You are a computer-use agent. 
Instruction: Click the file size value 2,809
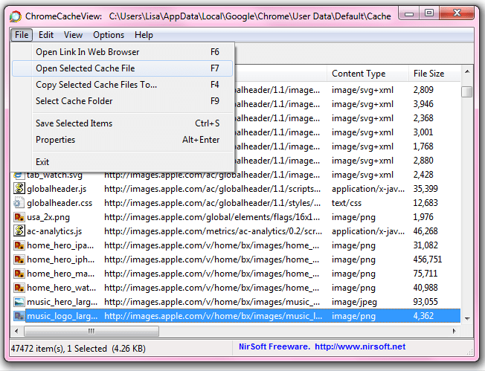(423, 90)
